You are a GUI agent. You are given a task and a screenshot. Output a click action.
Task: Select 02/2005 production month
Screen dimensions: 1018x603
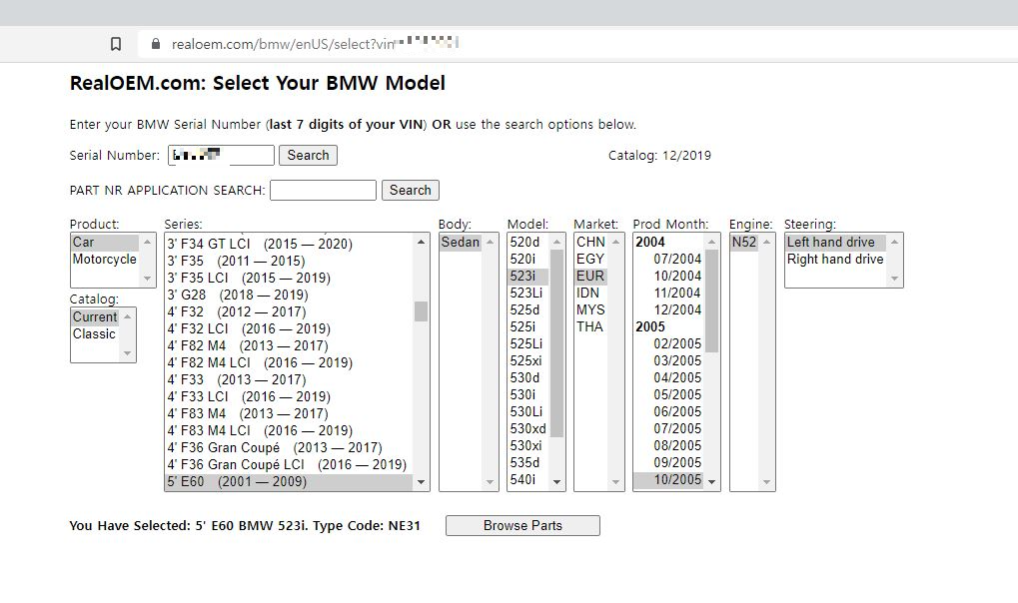[669, 344]
